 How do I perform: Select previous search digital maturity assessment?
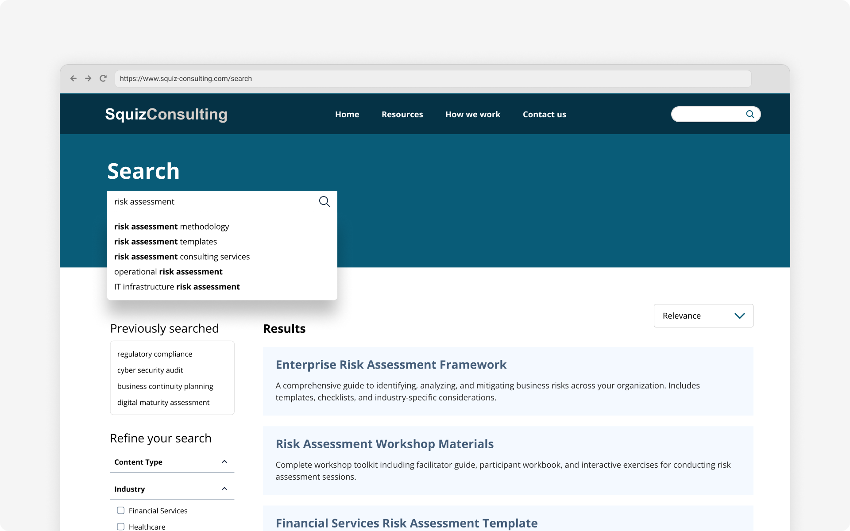pyautogui.click(x=163, y=402)
